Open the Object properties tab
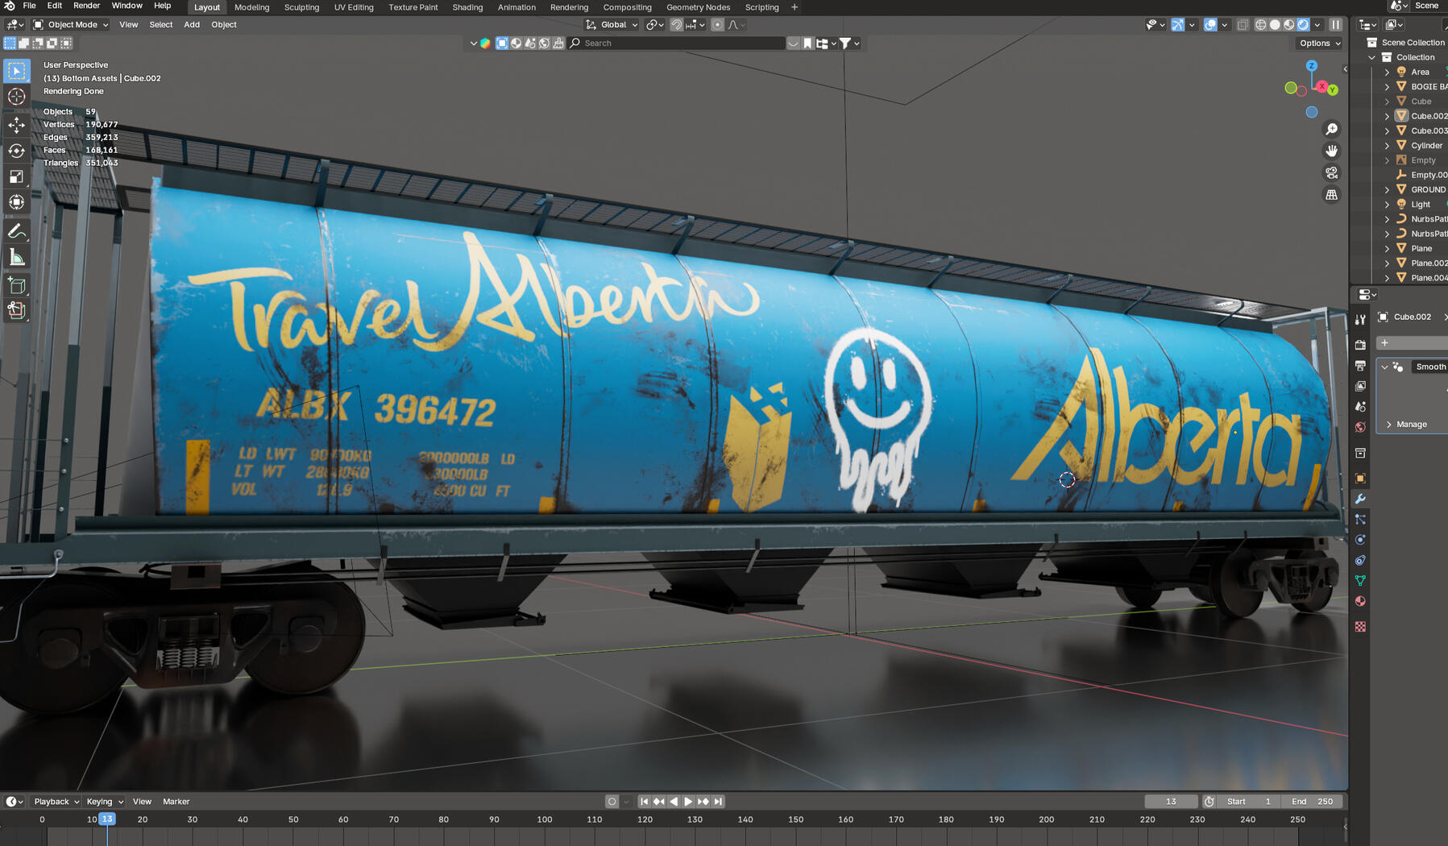Image resolution: width=1448 pixels, height=846 pixels. coord(1360,479)
